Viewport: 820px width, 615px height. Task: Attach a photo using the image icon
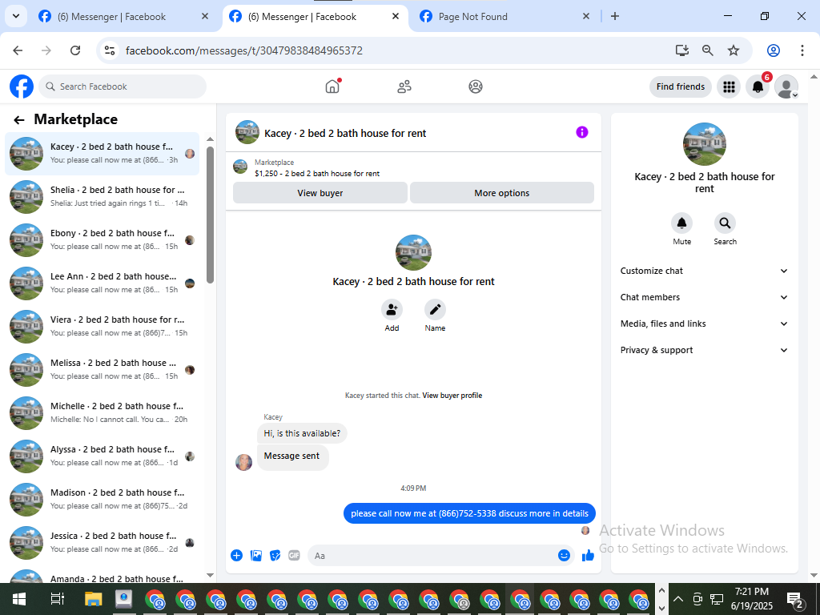coord(256,556)
